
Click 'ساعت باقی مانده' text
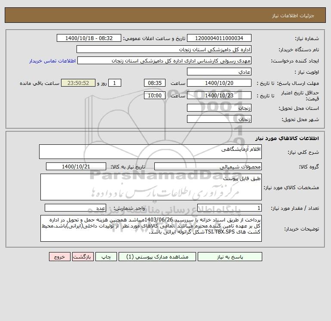coord(40,83)
